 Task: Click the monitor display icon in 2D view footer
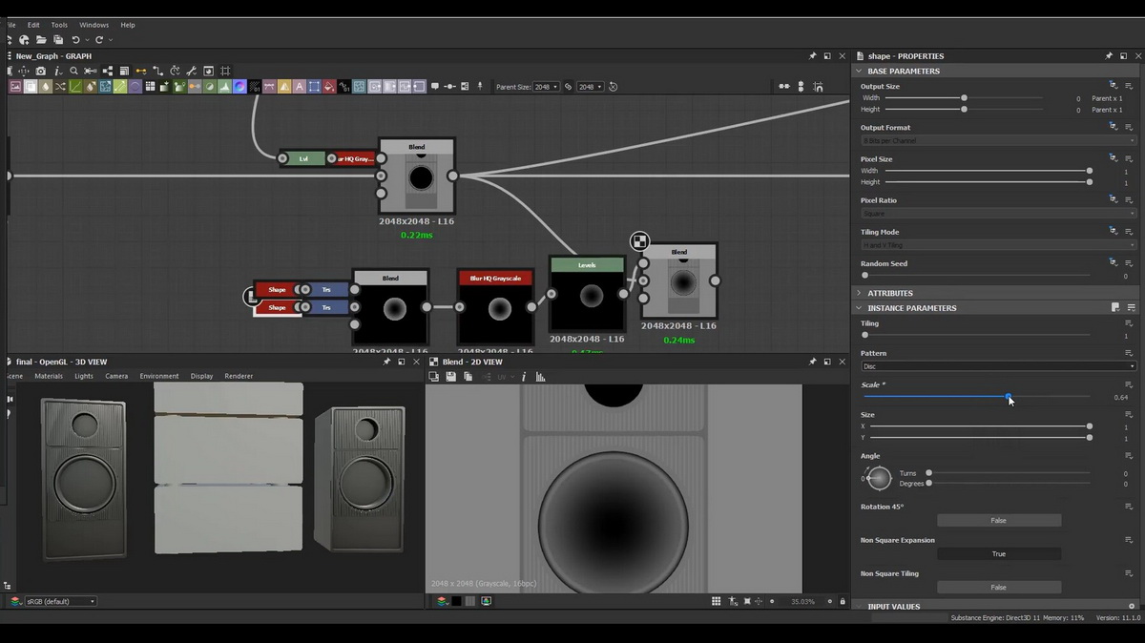486,601
